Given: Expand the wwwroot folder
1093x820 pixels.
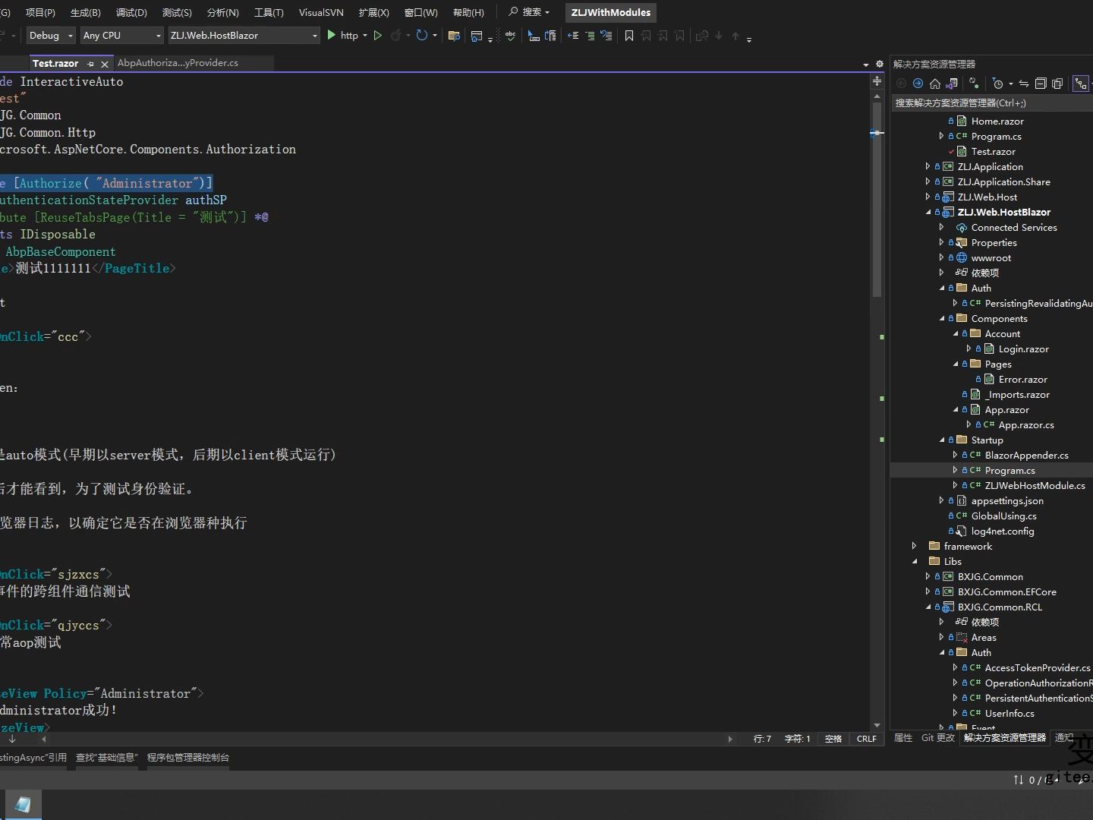Looking at the screenshot, I should click(x=942, y=258).
